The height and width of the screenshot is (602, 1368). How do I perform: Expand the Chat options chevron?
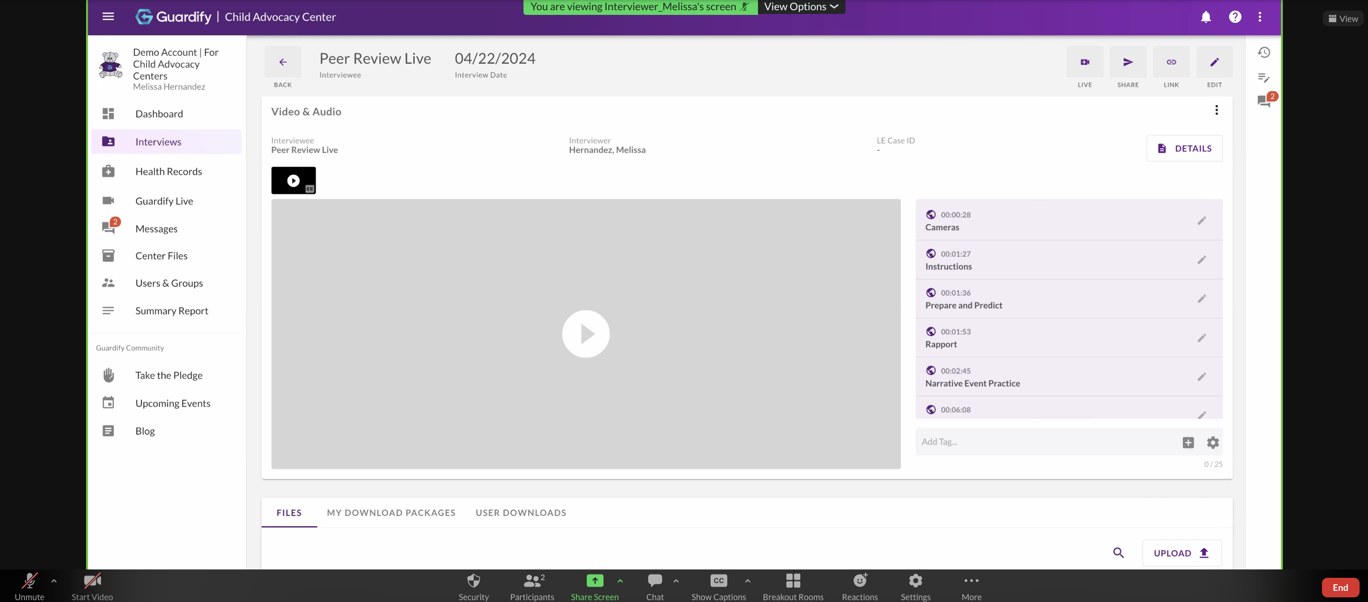tap(676, 580)
